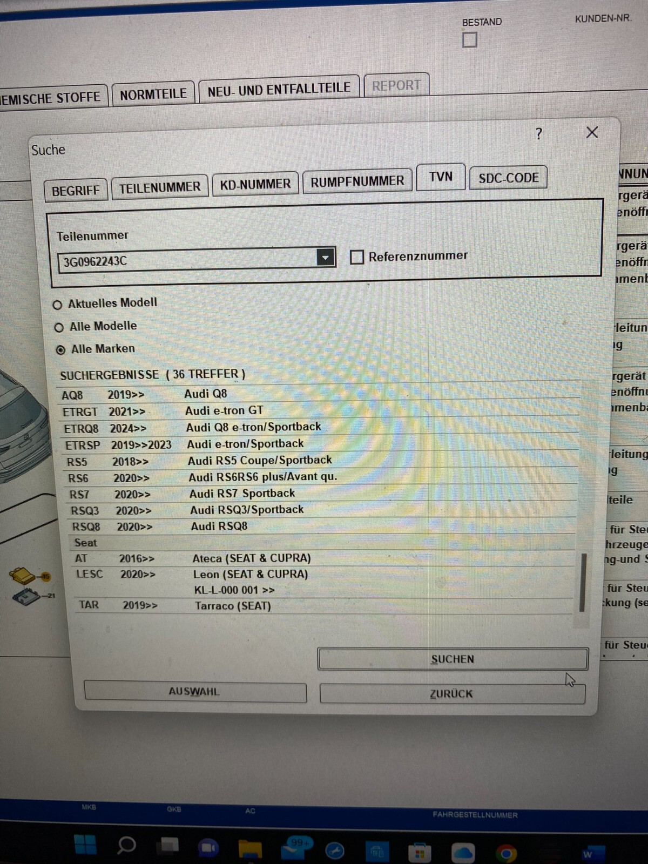The width and height of the screenshot is (648, 864).
Task: Open the Windows Start menu
Action: tap(85, 845)
